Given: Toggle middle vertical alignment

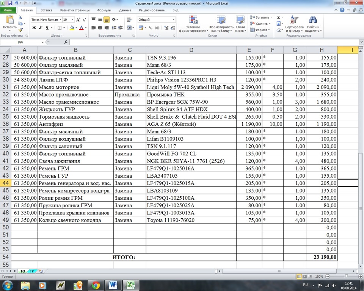Looking at the screenshot, I should [x=100, y=20].
